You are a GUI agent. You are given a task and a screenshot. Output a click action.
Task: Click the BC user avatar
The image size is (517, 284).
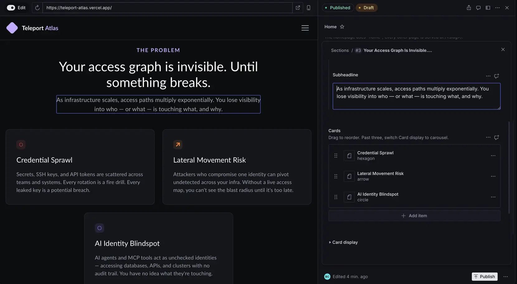pos(327,277)
